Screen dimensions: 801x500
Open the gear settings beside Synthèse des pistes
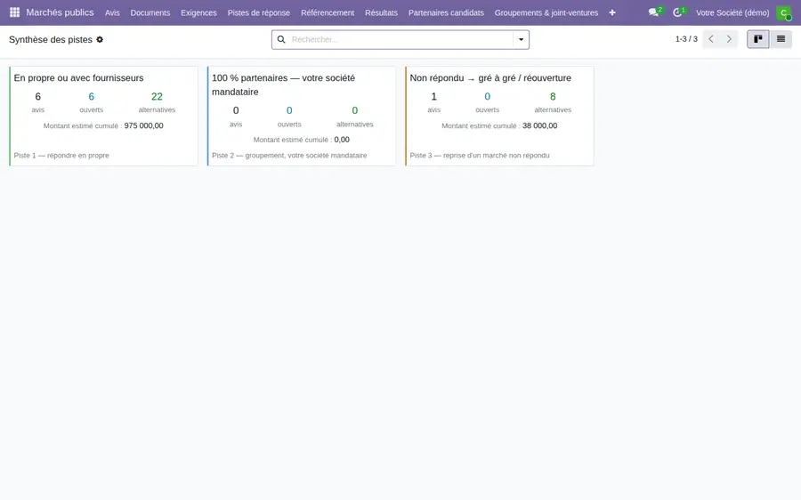pos(100,39)
